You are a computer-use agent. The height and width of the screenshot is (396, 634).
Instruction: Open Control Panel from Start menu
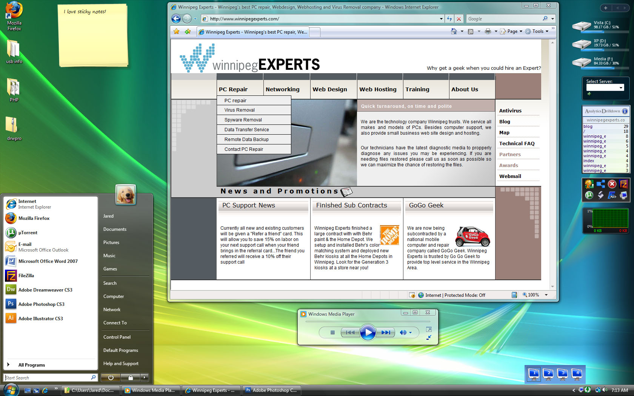[x=117, y=337]
